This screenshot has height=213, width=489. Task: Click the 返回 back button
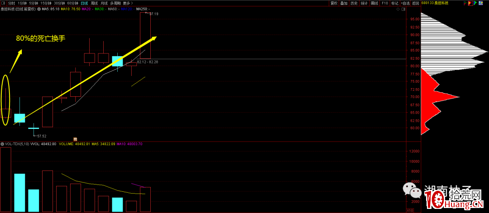[415, 3]
